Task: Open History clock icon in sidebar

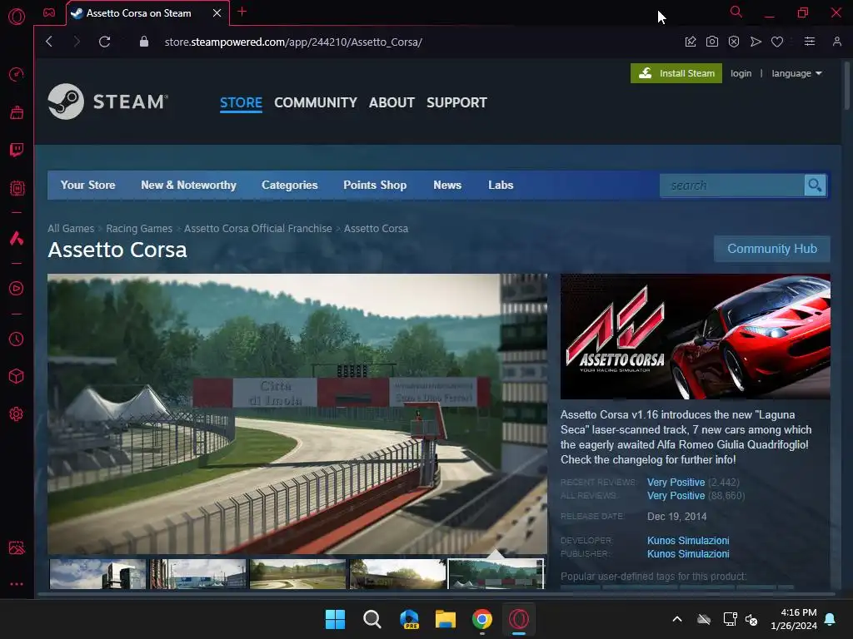Action: (17, 339)
